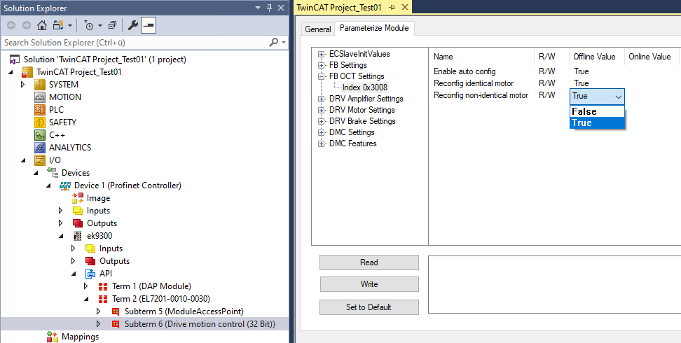Click the Reconfig identical motor row name
This screenshot has width=681, height=343.
tap(474, 83)
